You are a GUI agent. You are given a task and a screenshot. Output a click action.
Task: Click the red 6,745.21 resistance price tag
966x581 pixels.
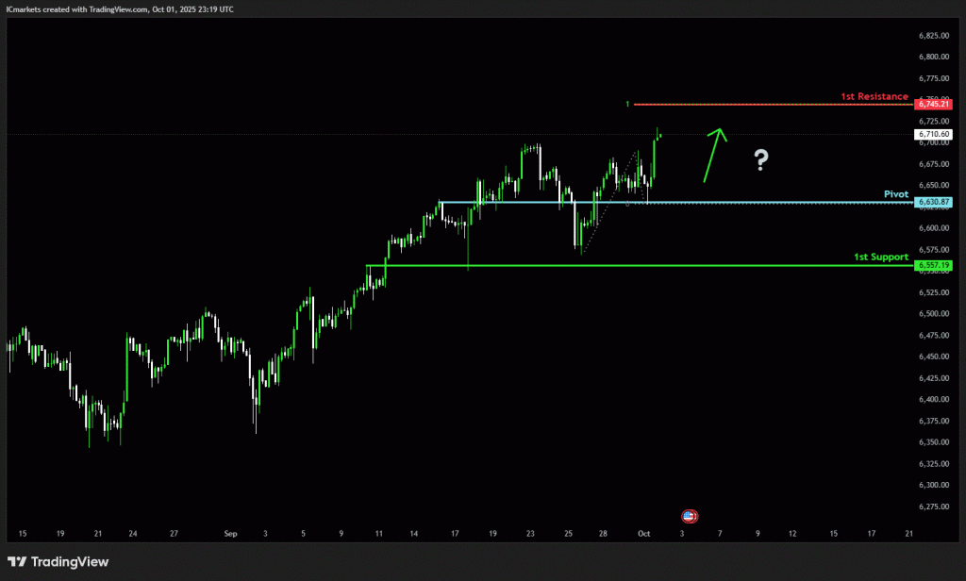(x=932, y=104)
